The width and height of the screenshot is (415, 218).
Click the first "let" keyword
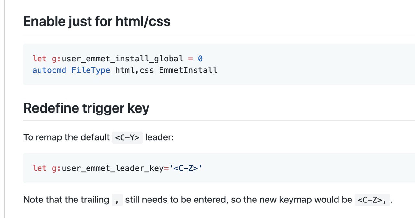tap(40, 59)
